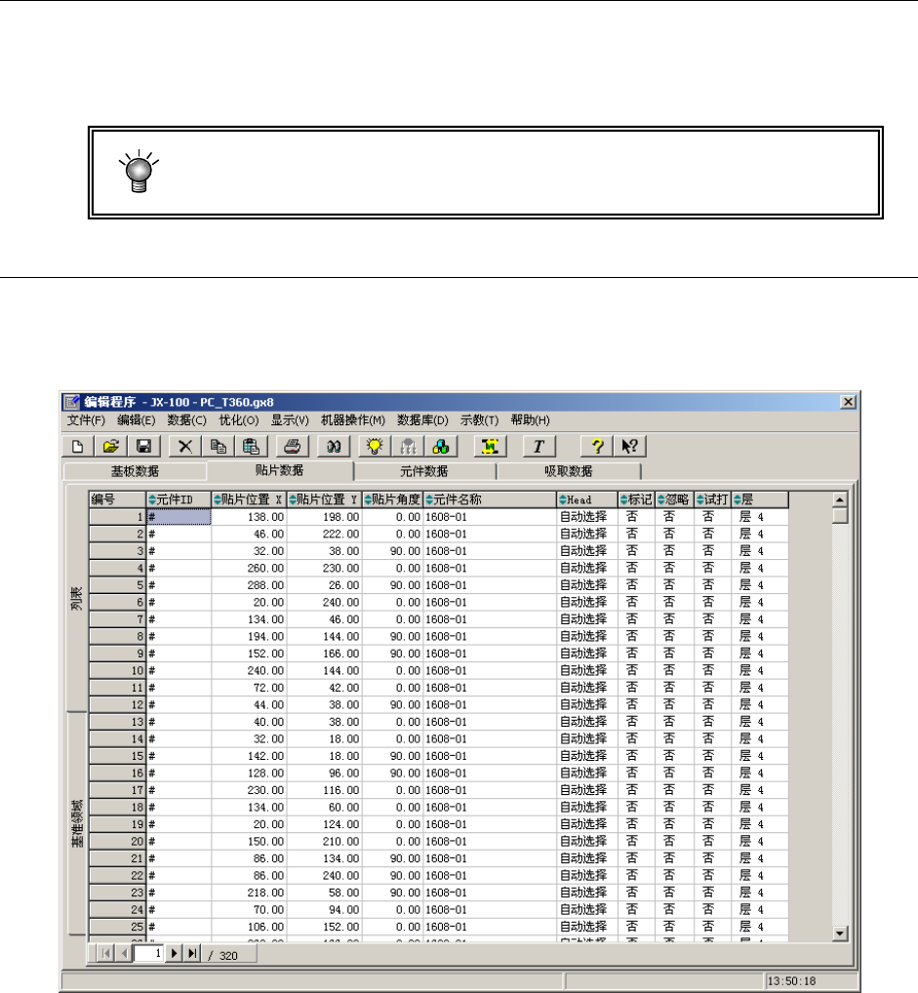Viewport: 918px width, 993px height.
Task: Click the colored cubes toolbar icon
Action: tap(441, 447)
